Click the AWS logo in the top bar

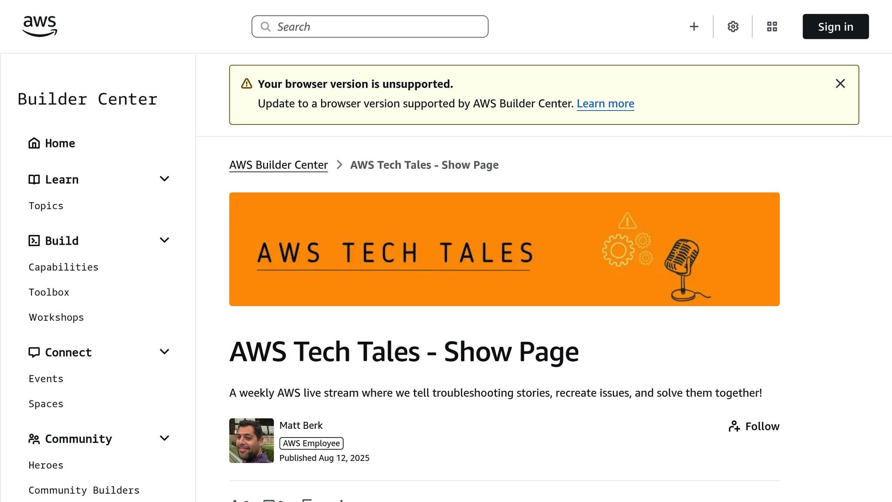pyautogui.click(x=39, y=26)
